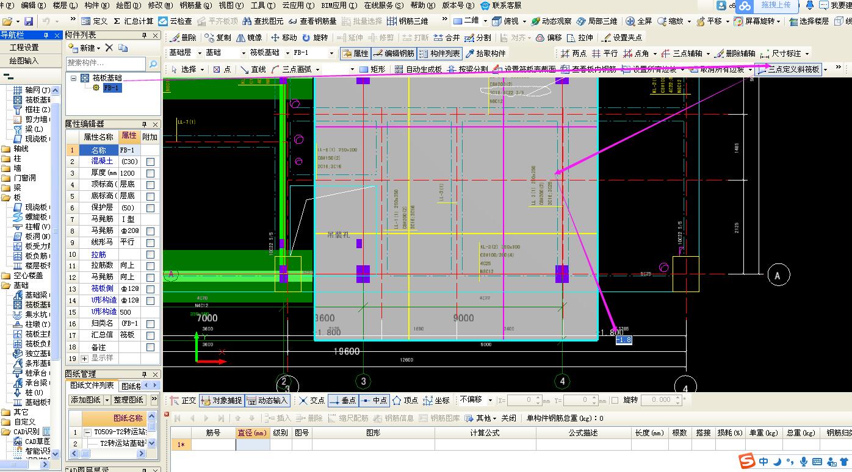Open 三点定义斜筏板 dropdown arrow
852x472 pixels.
[826, 70]
